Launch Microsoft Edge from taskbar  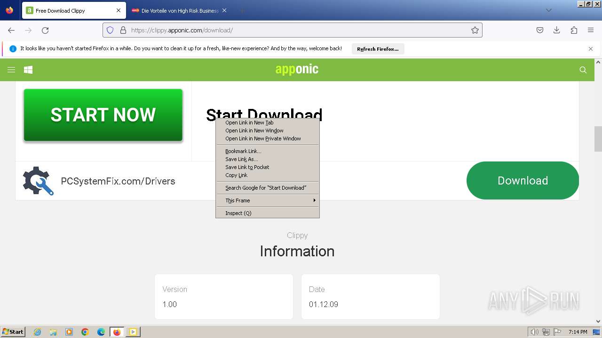101,332
